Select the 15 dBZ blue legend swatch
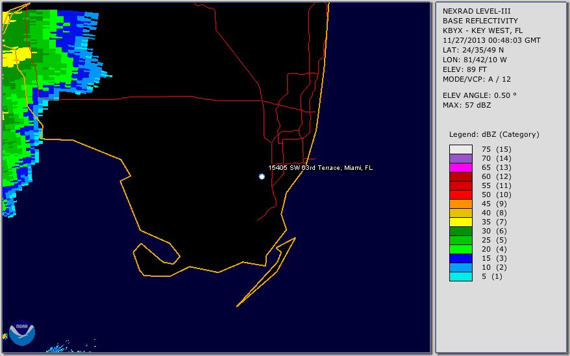 coord(461,258)
